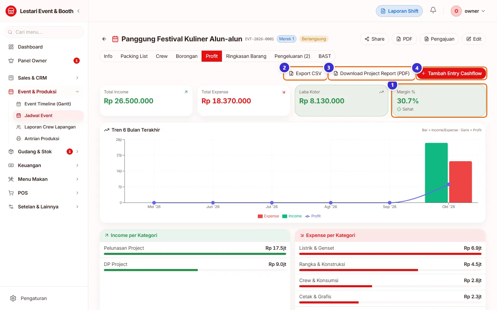Open the Borongan tab
497x310 pixels.
(x=187, y=56)
